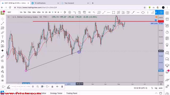Click the Compare or add symbol icon

(70, 12)
